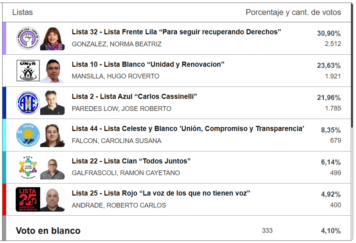Click the Frente Lila fist logo

[x=28, y=39]
